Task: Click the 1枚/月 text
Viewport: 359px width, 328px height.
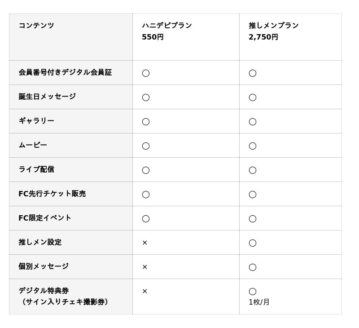Action: (x=259, y=302)
